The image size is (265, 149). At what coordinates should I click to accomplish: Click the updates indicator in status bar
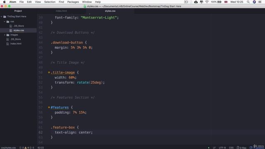coord(257,148)
